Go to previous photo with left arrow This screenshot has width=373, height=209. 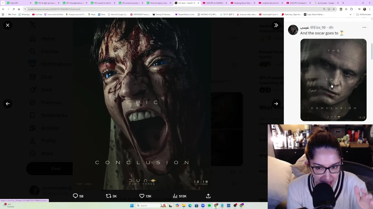(x=8, y=104)
